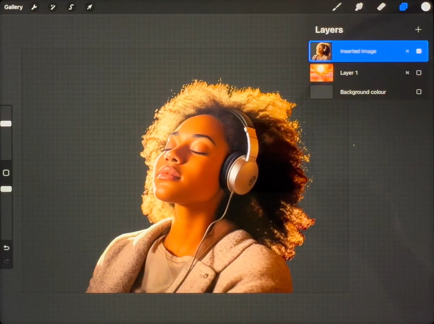The image size is (434, 324).
Task: Tap the undo arrow button
Action: [6, 248]
